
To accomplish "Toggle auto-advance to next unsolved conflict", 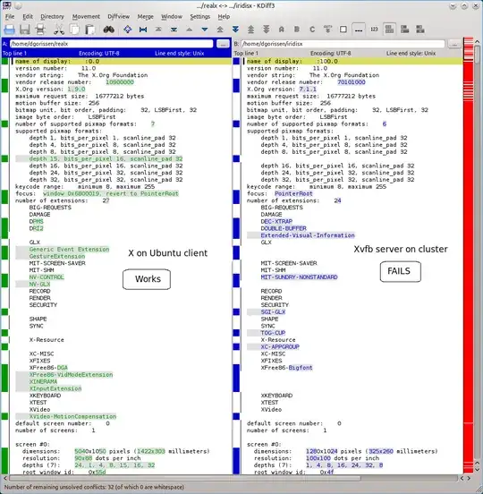I will point(327,30).
